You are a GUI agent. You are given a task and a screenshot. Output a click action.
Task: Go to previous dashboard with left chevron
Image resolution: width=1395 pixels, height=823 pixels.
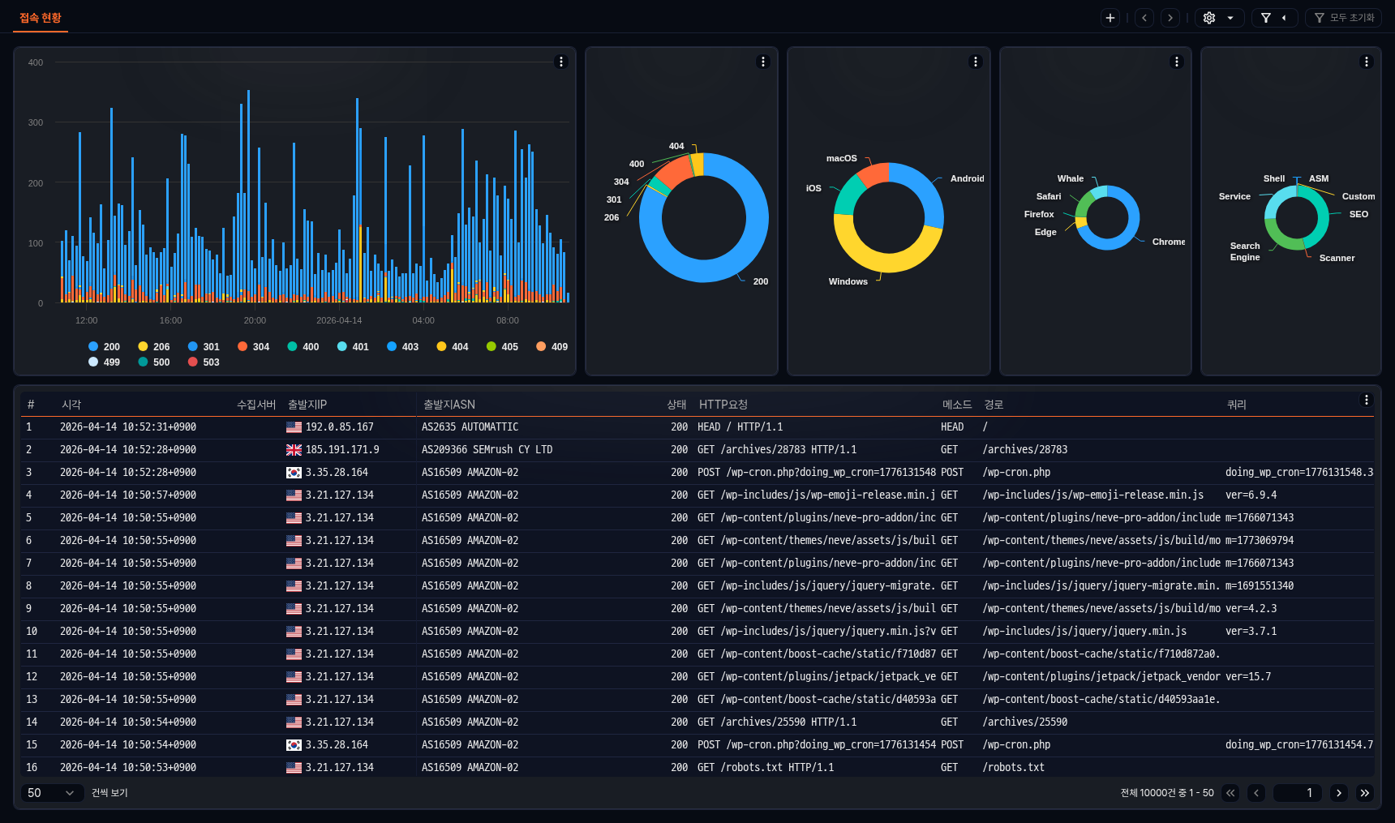1144,18
